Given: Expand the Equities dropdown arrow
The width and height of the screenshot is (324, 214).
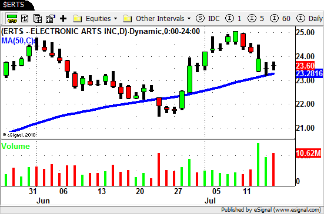Looking at the screenshot, I should coord(115,19).
